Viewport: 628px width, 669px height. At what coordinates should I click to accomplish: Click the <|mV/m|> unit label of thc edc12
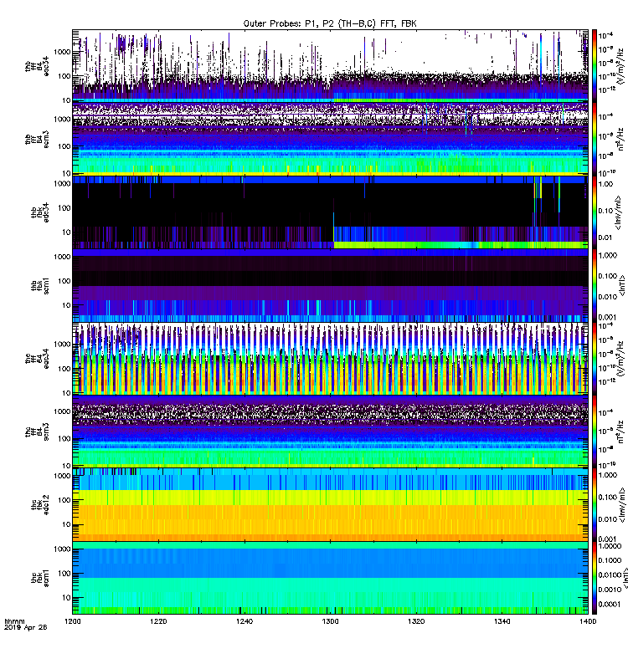[622, 505]
